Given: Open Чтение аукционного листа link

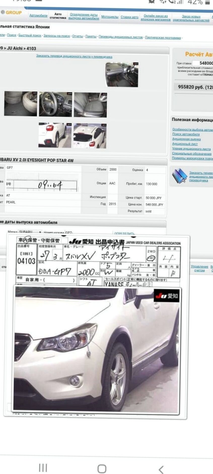Looking at the screenshot, I should click(x=191, y=149).
